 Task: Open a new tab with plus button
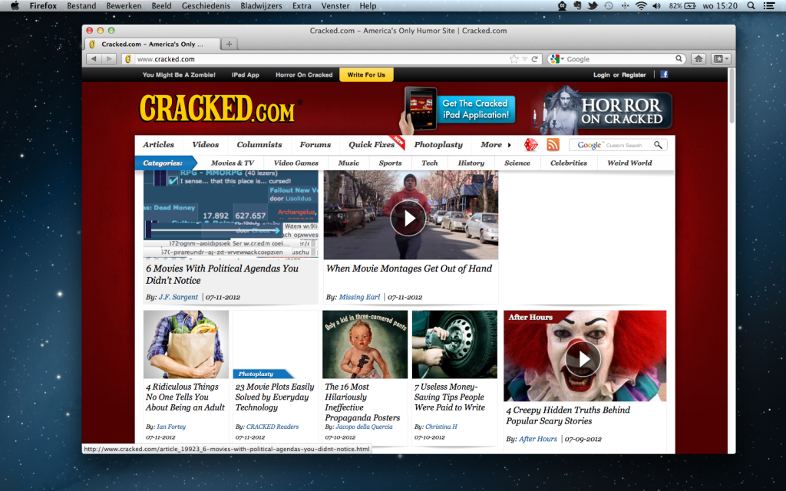click(x=229, y=44)
